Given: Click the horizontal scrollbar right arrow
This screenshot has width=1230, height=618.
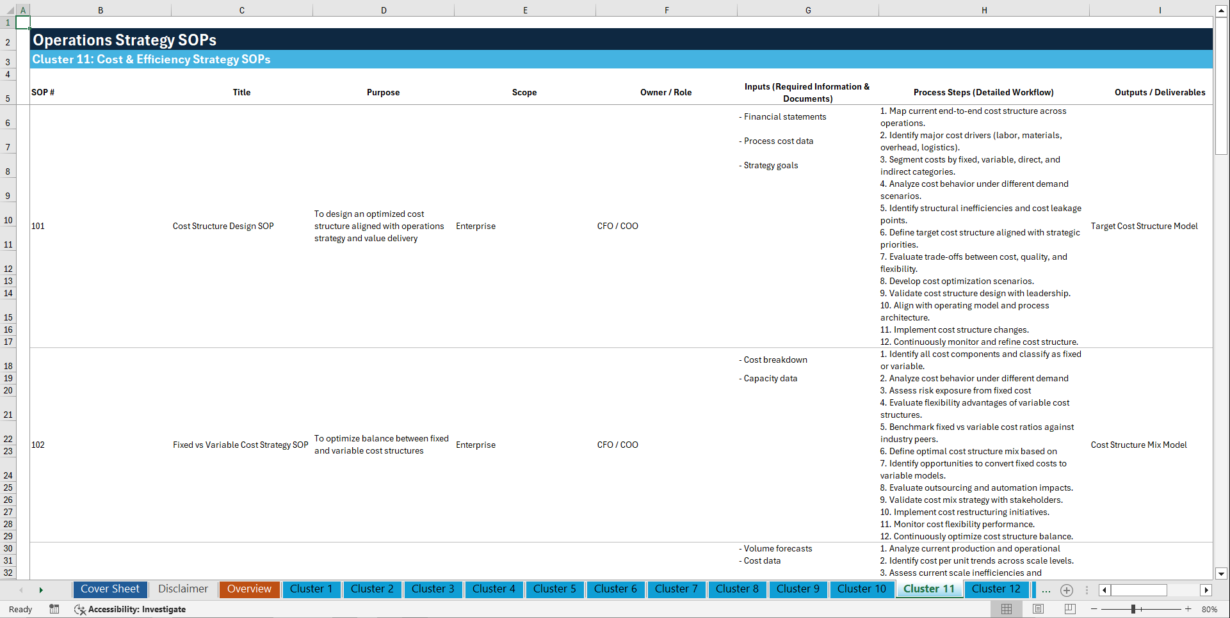Looking at the screenshot, I should [1206, 590].
